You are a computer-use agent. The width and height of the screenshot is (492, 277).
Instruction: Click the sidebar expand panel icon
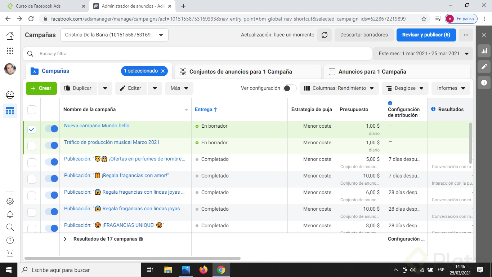(x=10, y=253)
